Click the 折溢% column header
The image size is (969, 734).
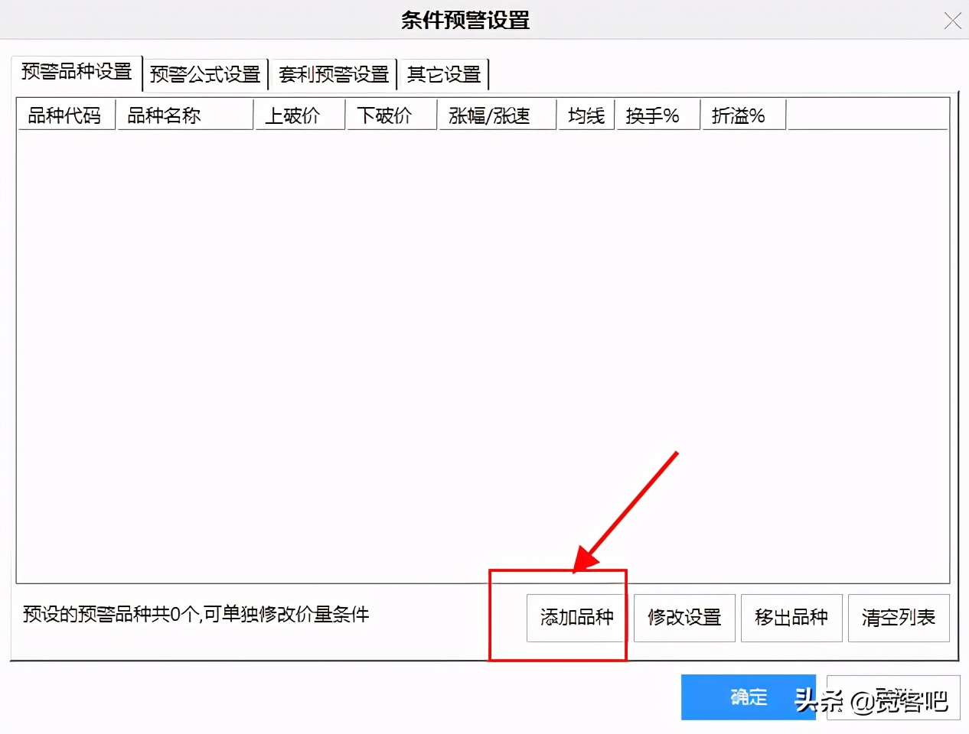point(742,115)
